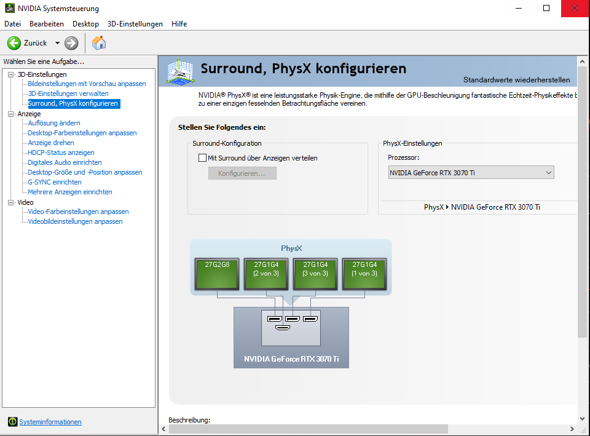
Task: Open Videobildeinstellungen anpassen
Action: click(75, 221)
